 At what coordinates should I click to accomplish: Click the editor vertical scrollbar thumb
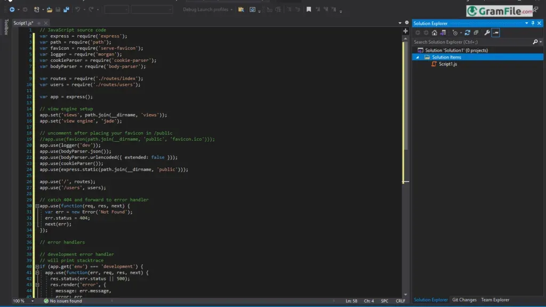coord(405,96)
